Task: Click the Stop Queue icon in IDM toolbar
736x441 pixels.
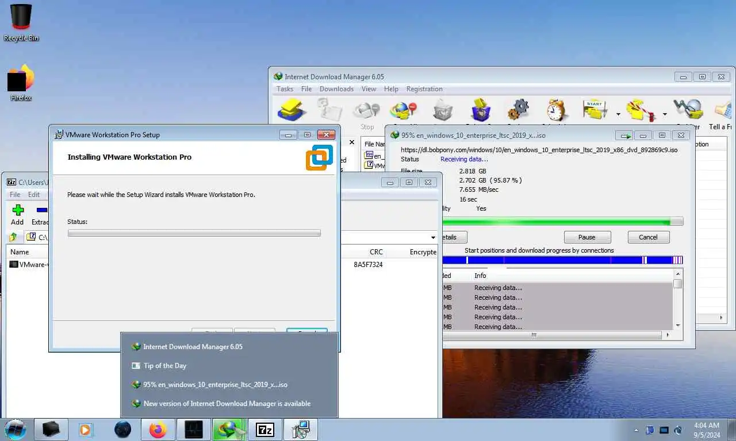Action: point(641,109)
